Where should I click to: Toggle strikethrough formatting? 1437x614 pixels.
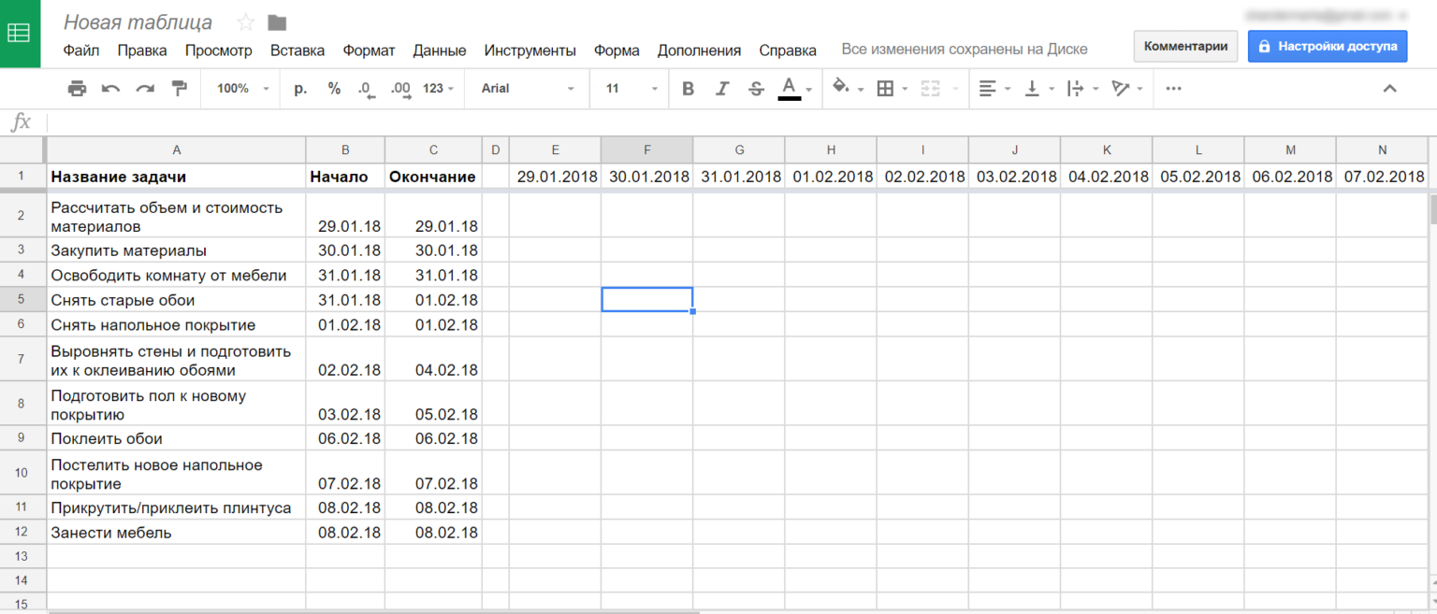pyautogui.click(x=756, y=89)
